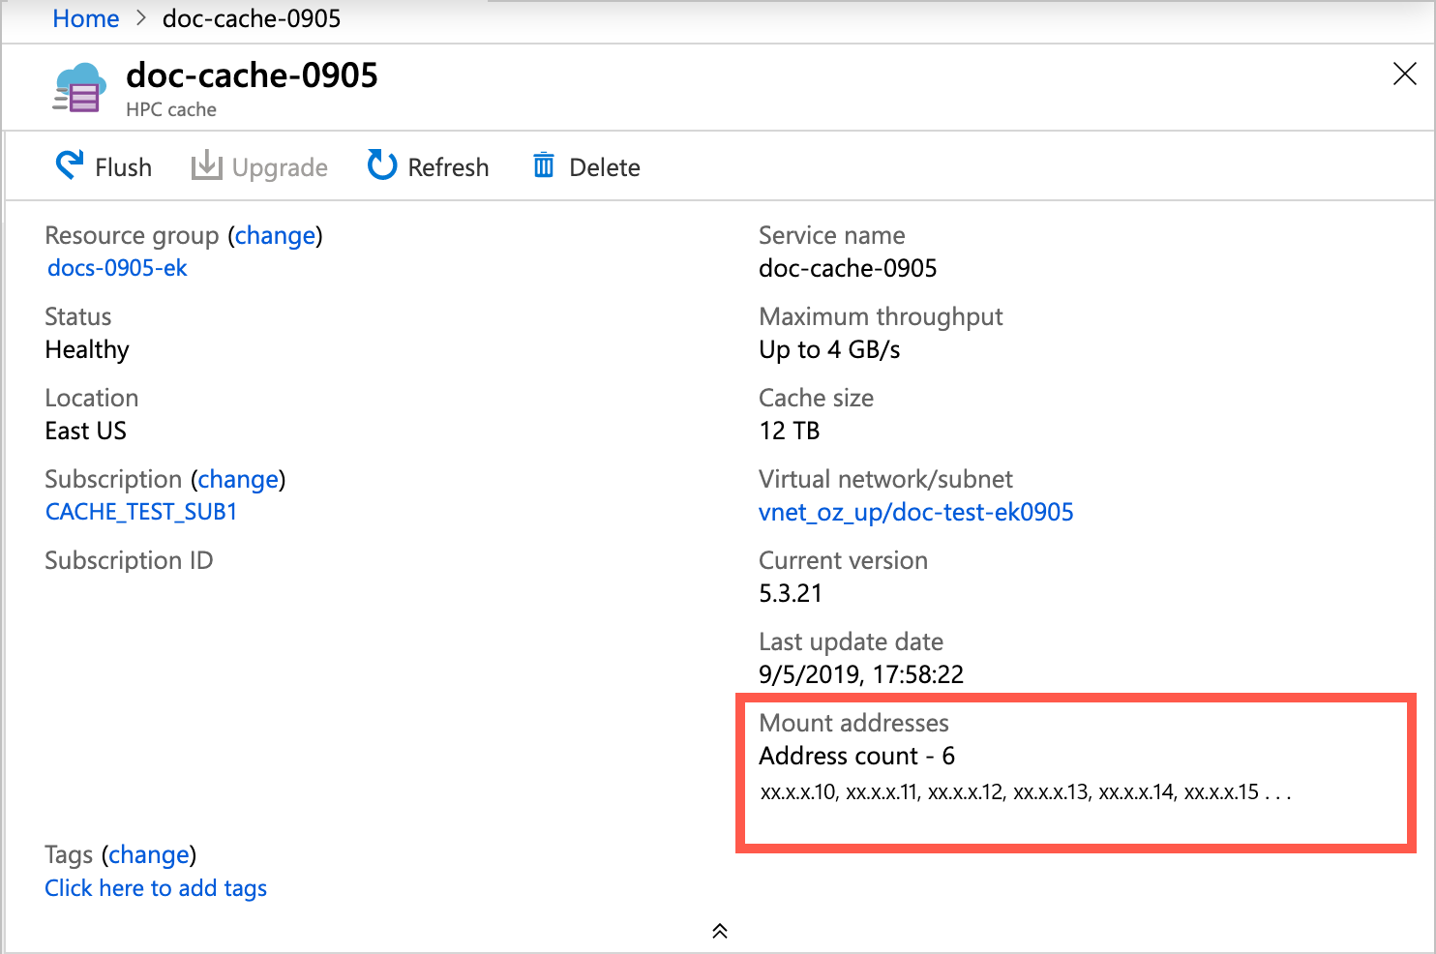The width and height of the screenshot is (1436, 954).
Task: Open the CACHE_TEST_SUB1 subscription
Action: tap(140, 511)
